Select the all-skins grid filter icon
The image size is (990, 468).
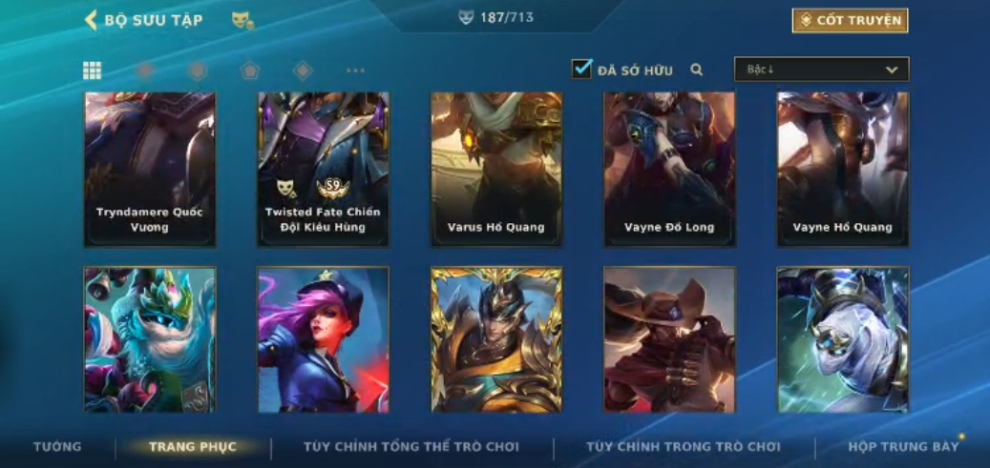[93, 71]
